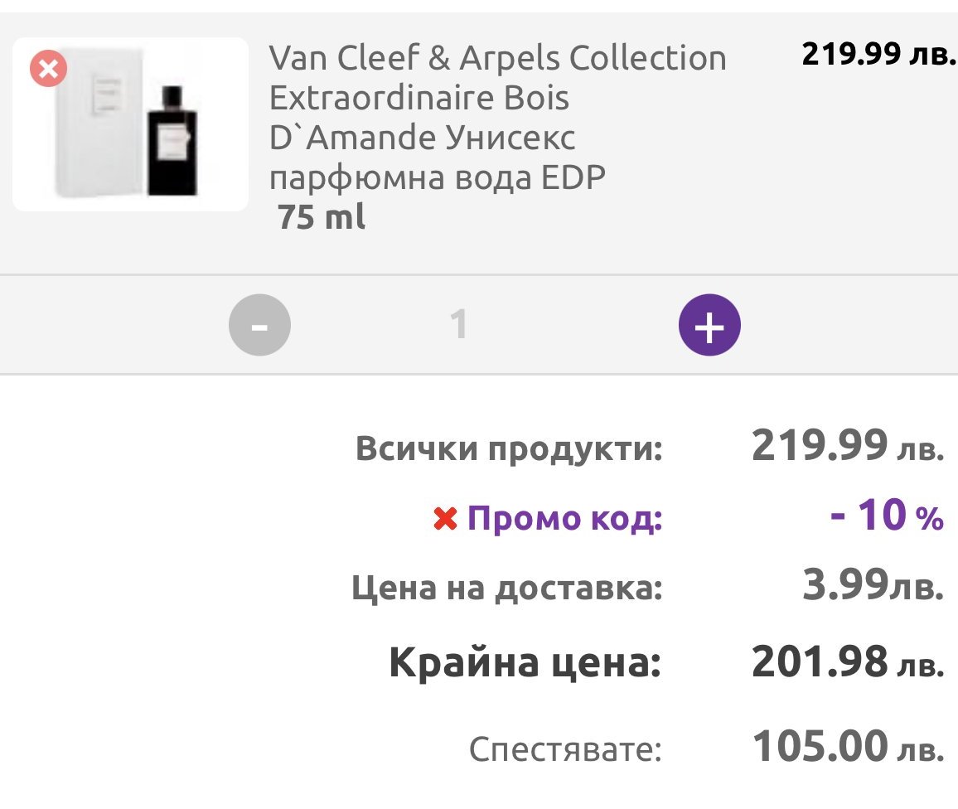The width and height of the screenshot is (958, 809).
Task: Click the subtotal beside "Всички продукти:"
Action: click(x=847, y=448)
